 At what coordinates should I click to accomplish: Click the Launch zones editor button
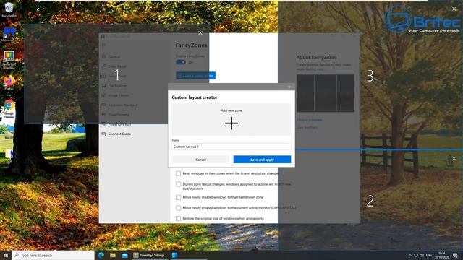click(x=195, y=76)
